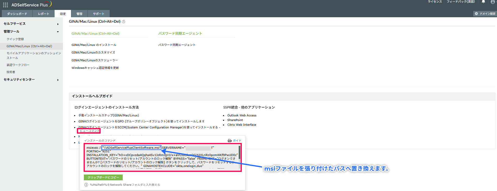This screenshot has height=191, width=497.
Task: Open the notifications bell
Action: pos(483,2)
